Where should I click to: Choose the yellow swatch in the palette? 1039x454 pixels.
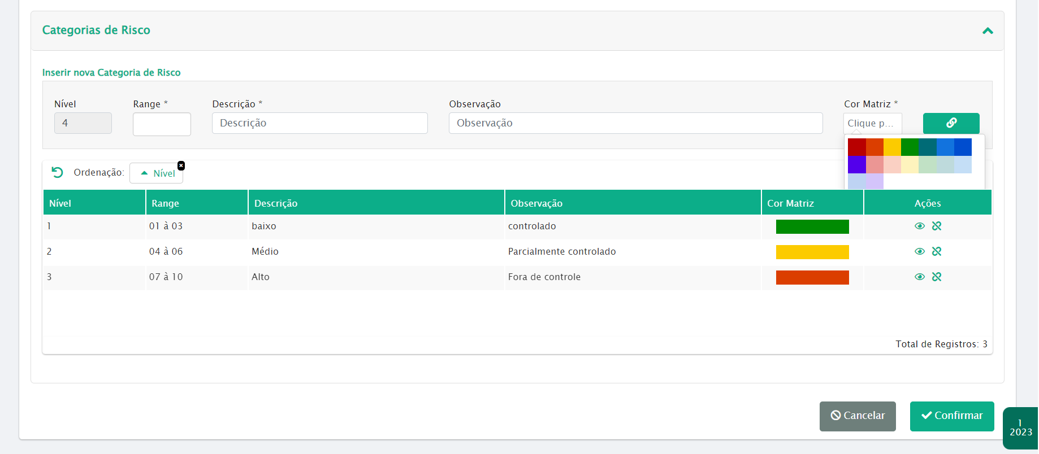[892, 147]
